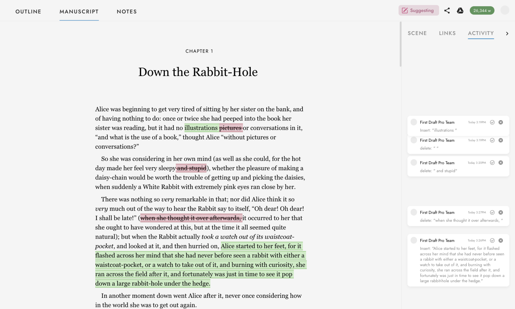Open the NOTES tab
This screenshot has width=515, height=309.
coord(126,11)
